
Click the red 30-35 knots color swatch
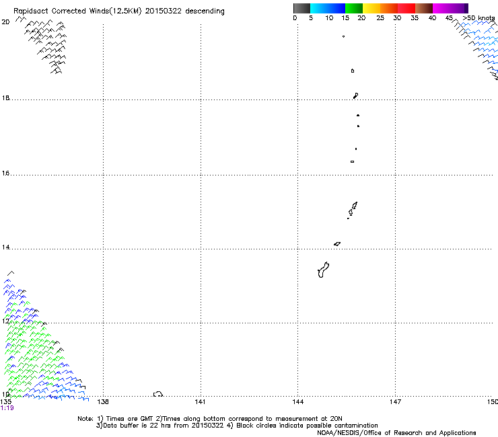tap(406, 8)
